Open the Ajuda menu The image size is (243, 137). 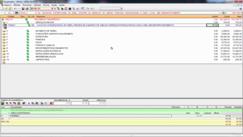62,5
